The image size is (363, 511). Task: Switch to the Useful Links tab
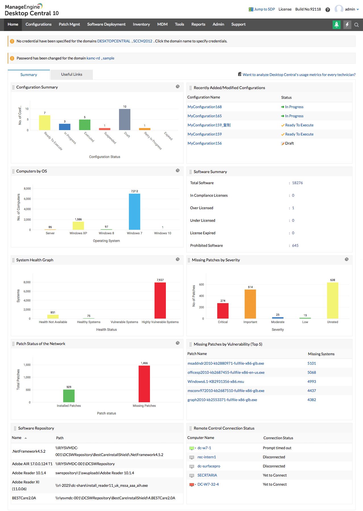(x=72, y=75)
